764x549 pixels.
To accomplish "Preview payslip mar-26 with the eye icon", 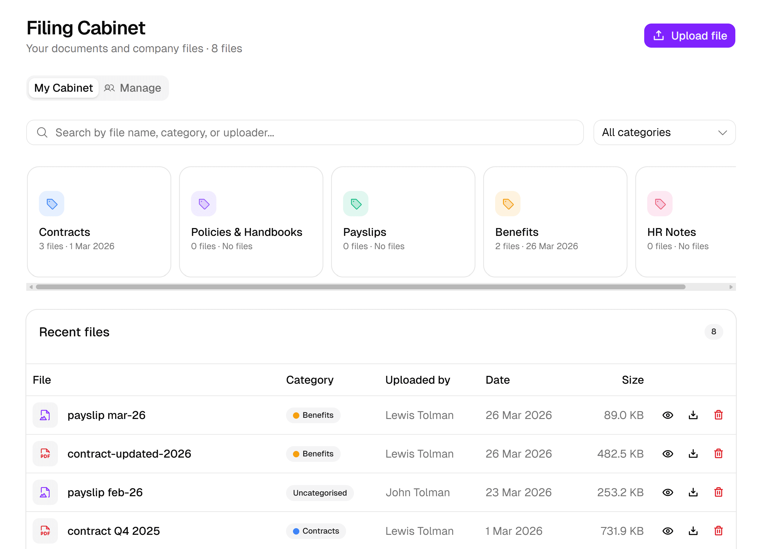I will coord(667,415).
